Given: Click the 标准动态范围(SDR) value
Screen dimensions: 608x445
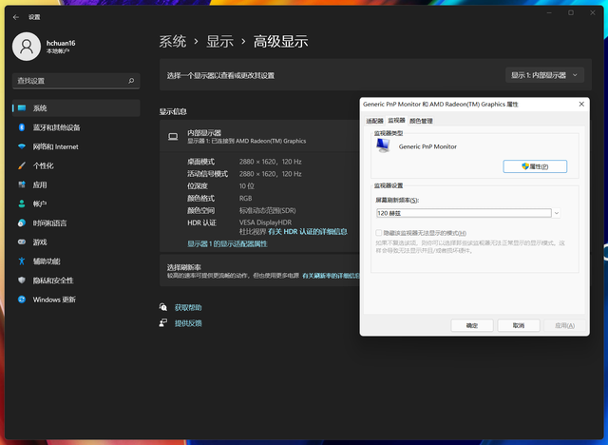Looking at the screenshot, I should [x=268, y=210].
